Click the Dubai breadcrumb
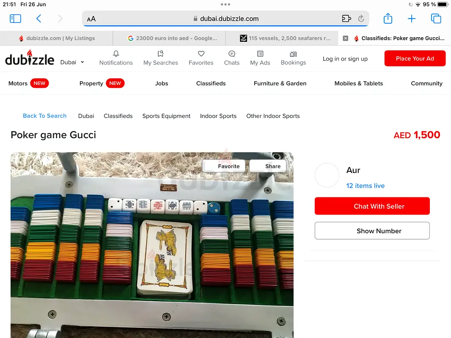This screenshot has width=451, height=338. point(86,116)
